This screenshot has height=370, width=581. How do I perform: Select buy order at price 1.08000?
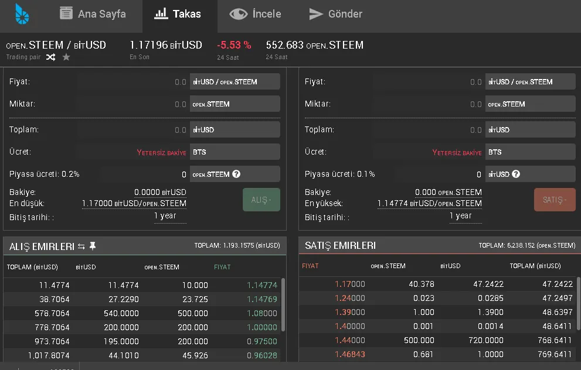[x=142, y=313]
